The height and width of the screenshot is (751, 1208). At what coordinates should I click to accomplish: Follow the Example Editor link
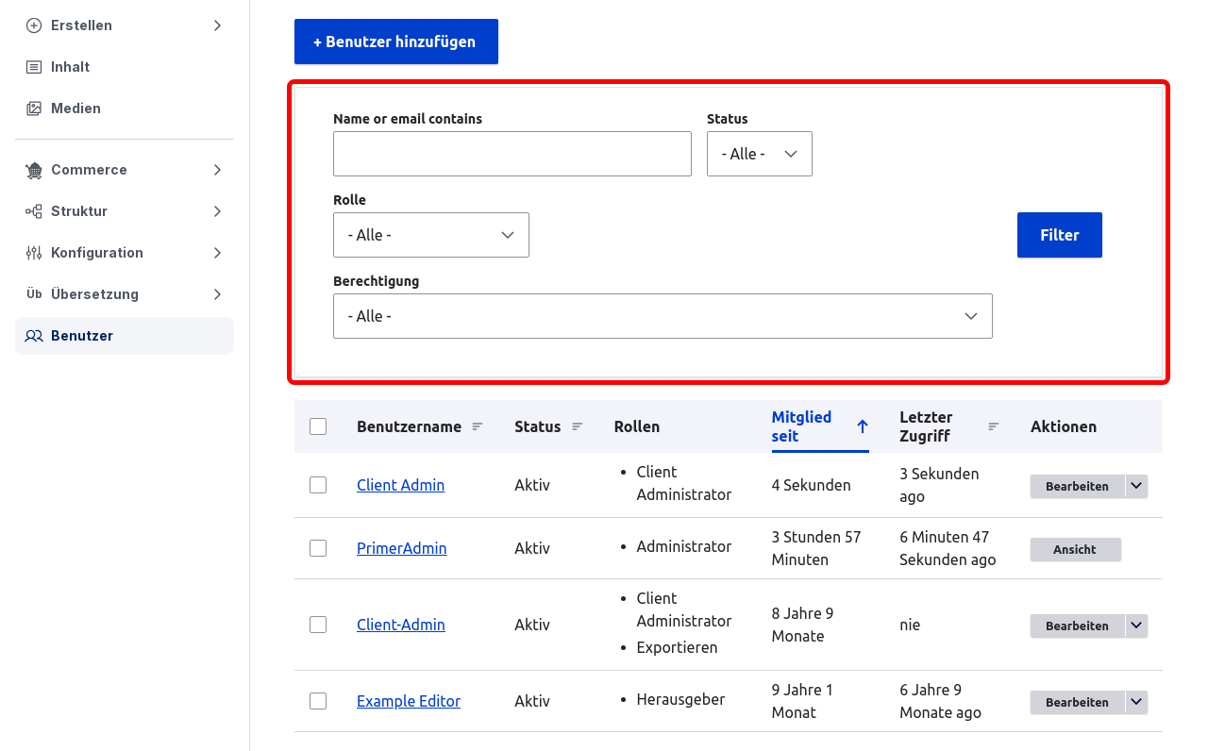pos(409,701)
